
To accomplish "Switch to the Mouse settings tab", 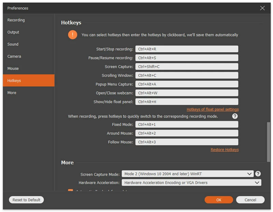I will [13, 68].
